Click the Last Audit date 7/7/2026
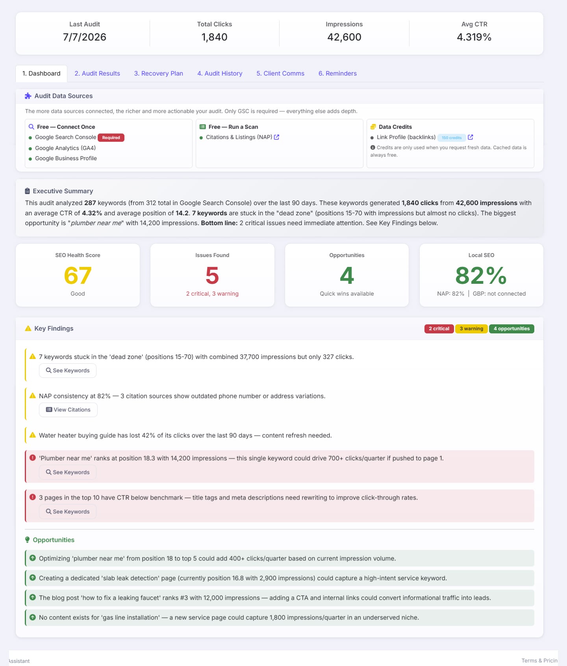Screen dimensions: 567x666 click(x=85, y=37)
